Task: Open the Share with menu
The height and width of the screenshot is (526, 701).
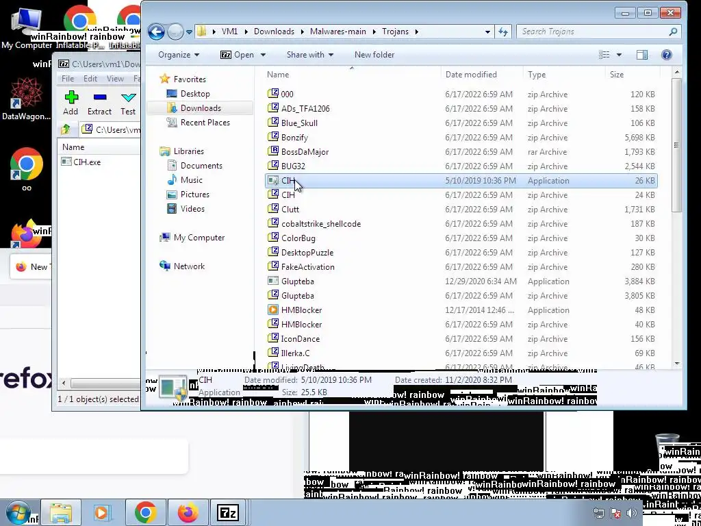Action: pos(310,55)
